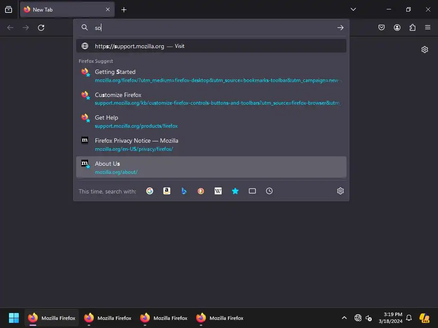Open Copilot preview taskbar icon
438x328 pixels.
click(425, 318)
